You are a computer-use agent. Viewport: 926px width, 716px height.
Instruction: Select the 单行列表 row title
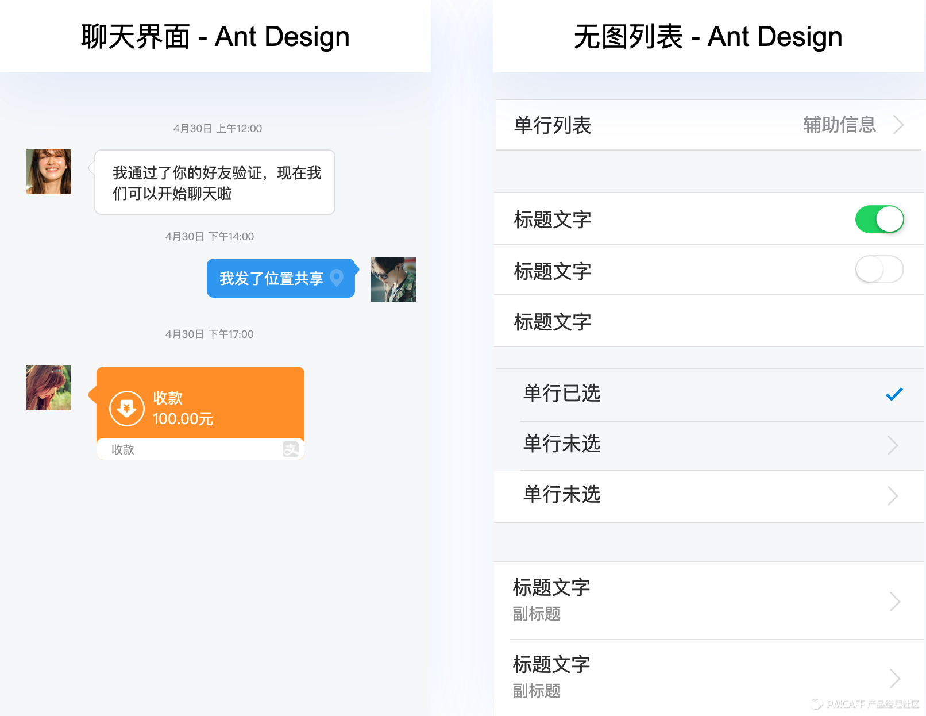(x=553, y=125)
